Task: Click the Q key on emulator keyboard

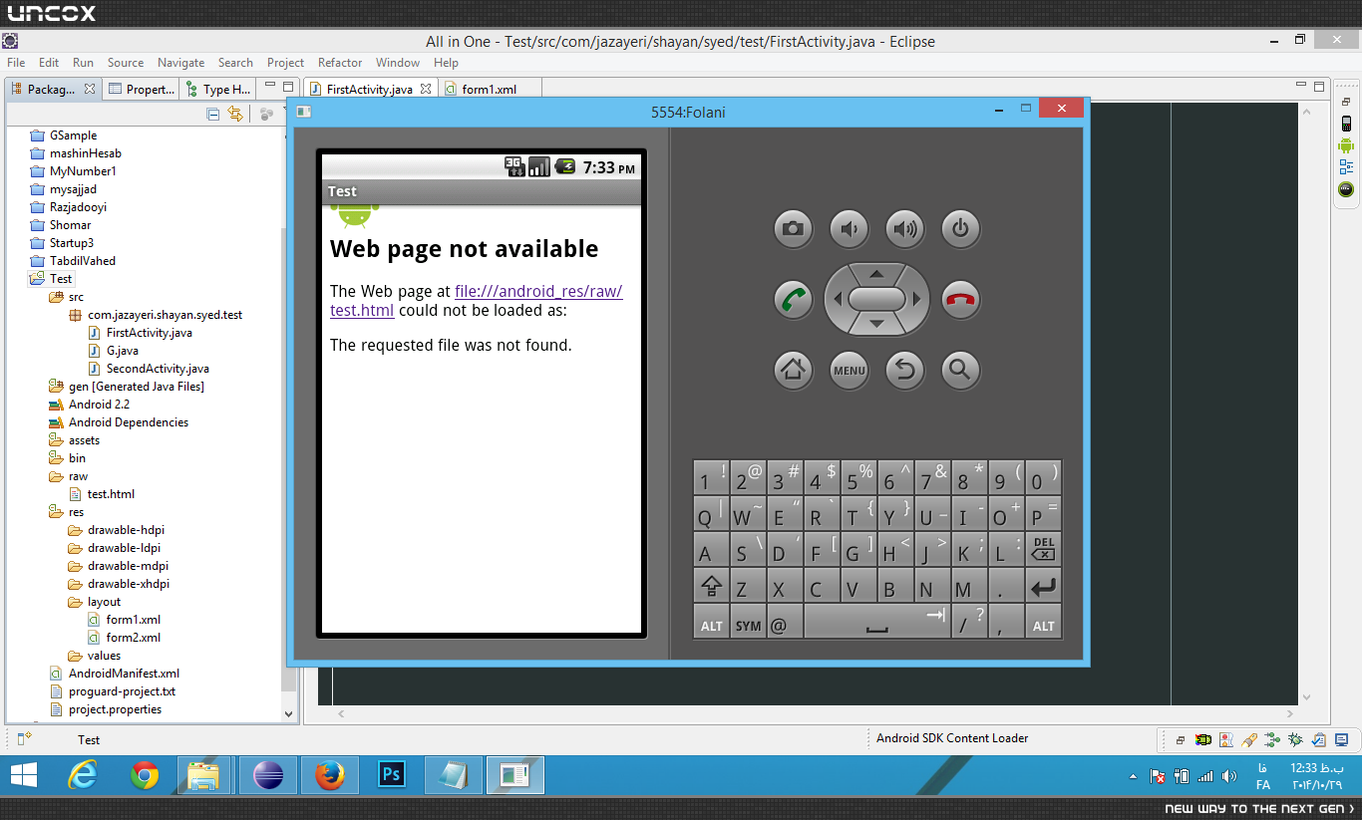Action: point(711,514)
